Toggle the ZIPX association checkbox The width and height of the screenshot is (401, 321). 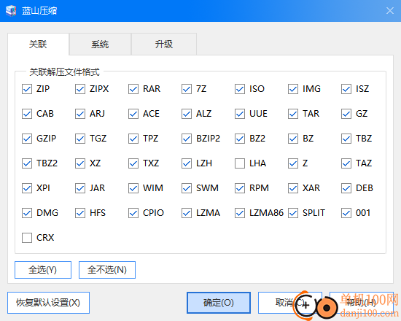[80, 89]
